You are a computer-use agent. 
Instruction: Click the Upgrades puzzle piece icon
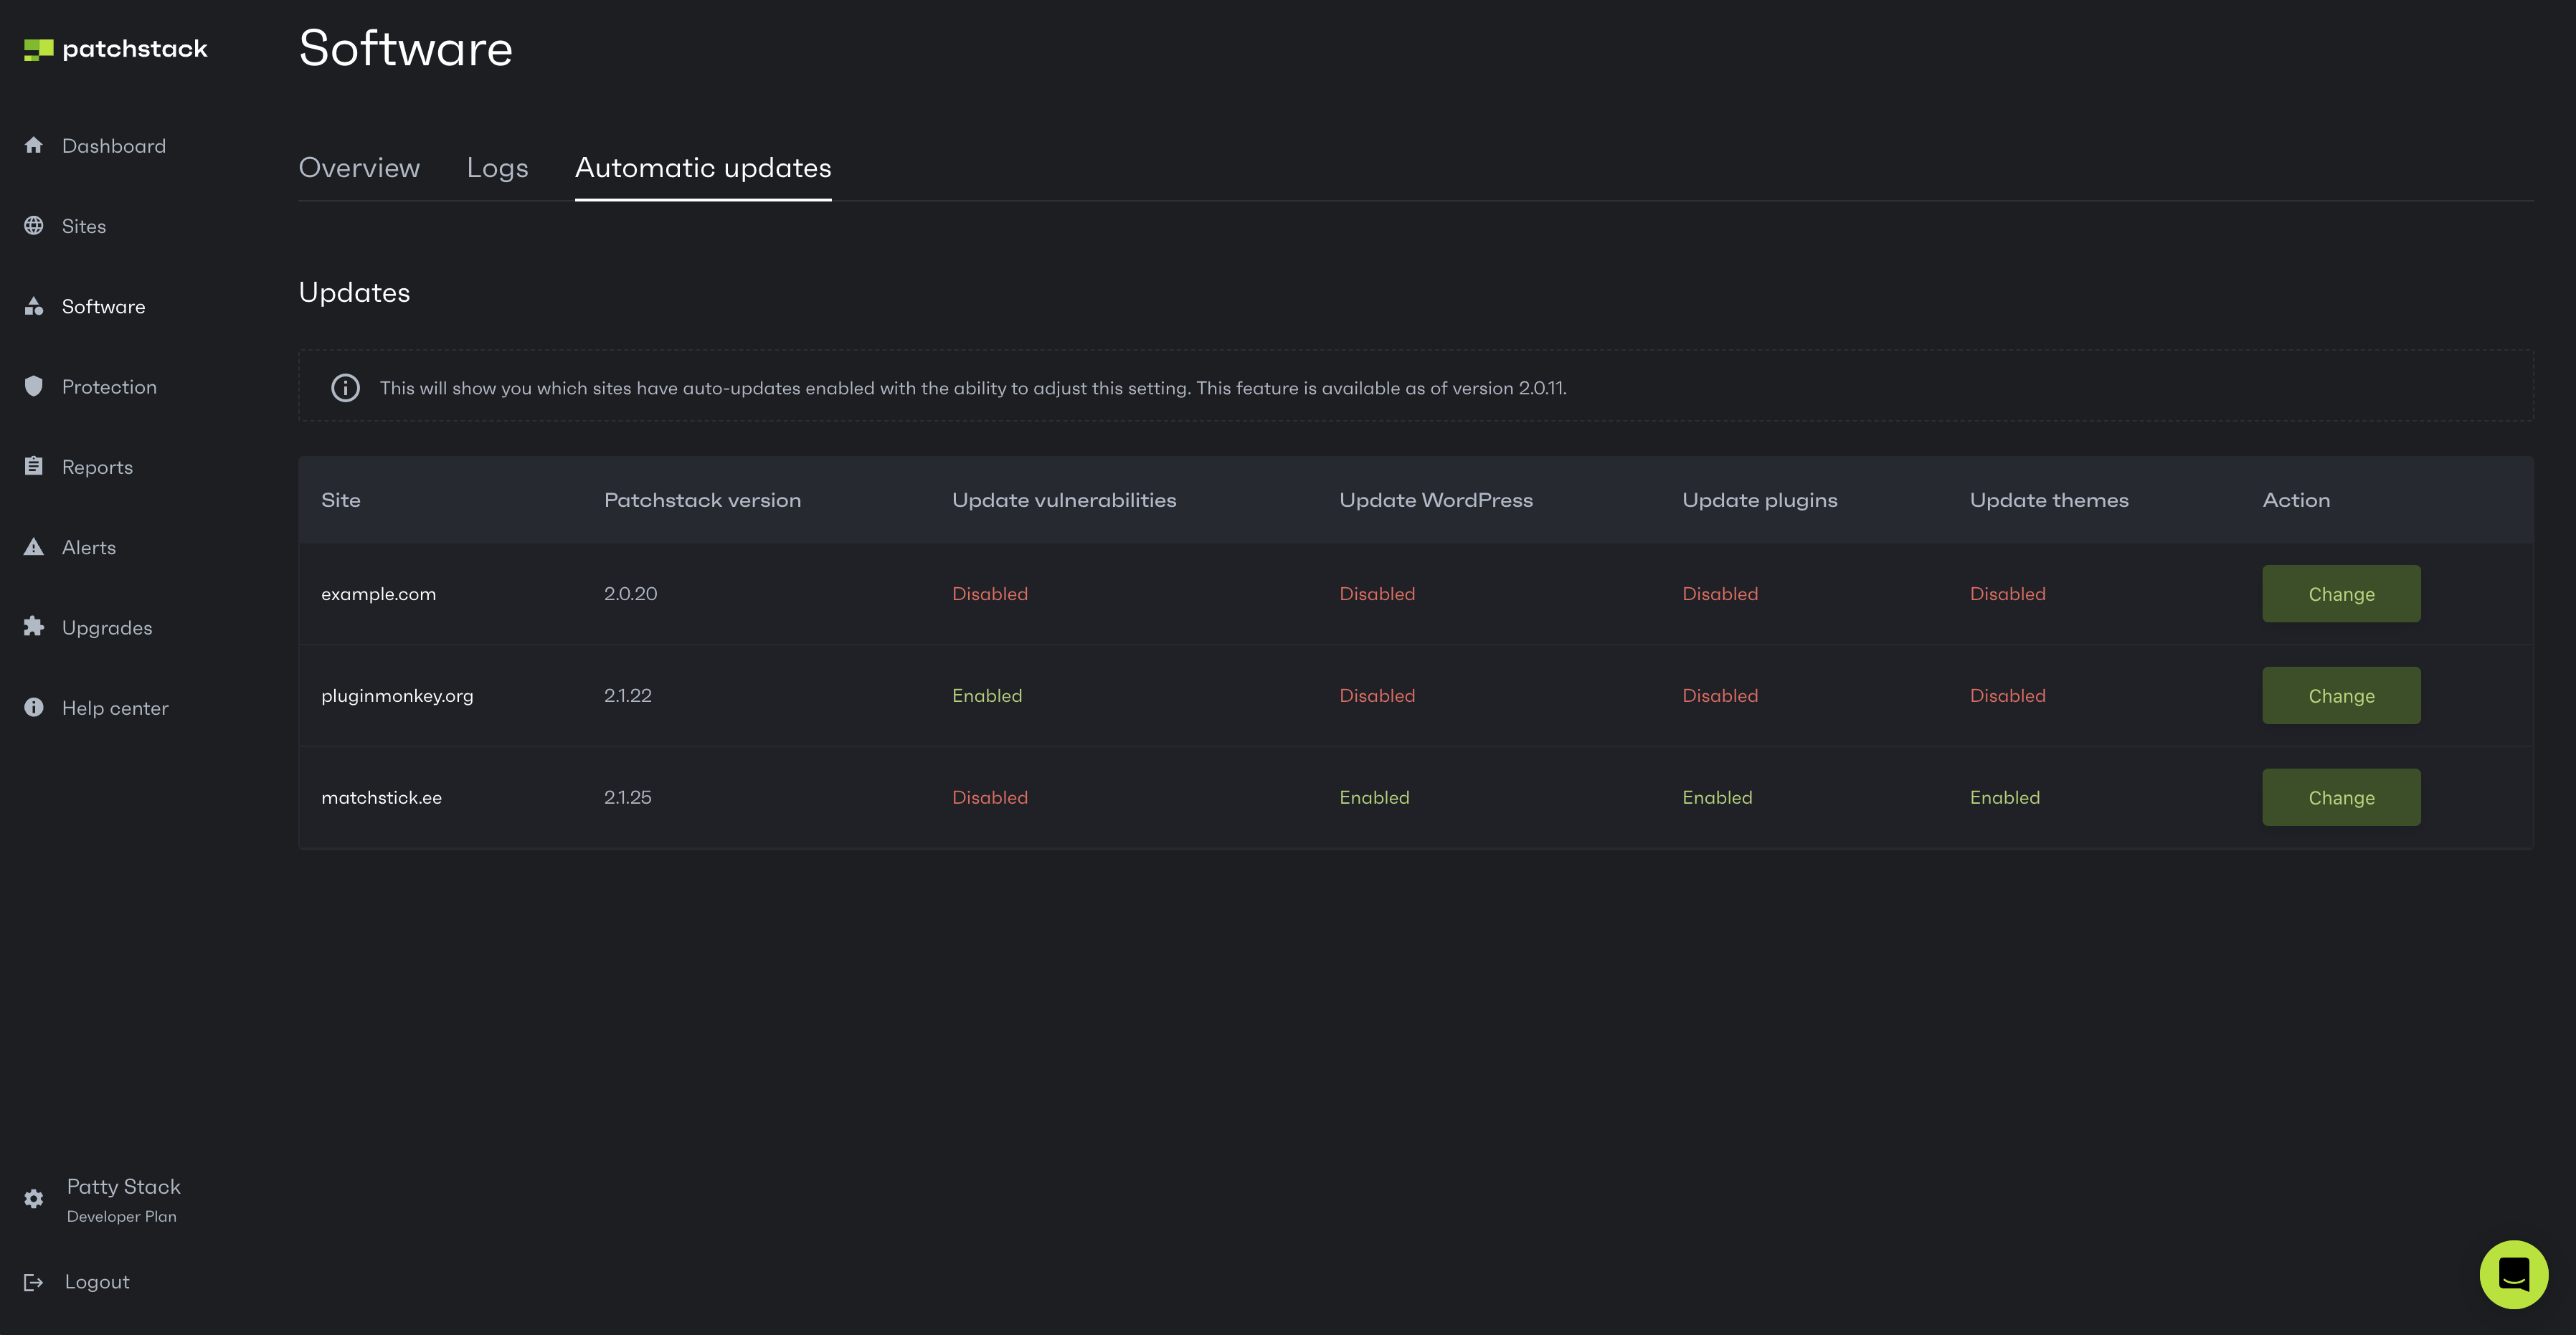click(34, 627)
